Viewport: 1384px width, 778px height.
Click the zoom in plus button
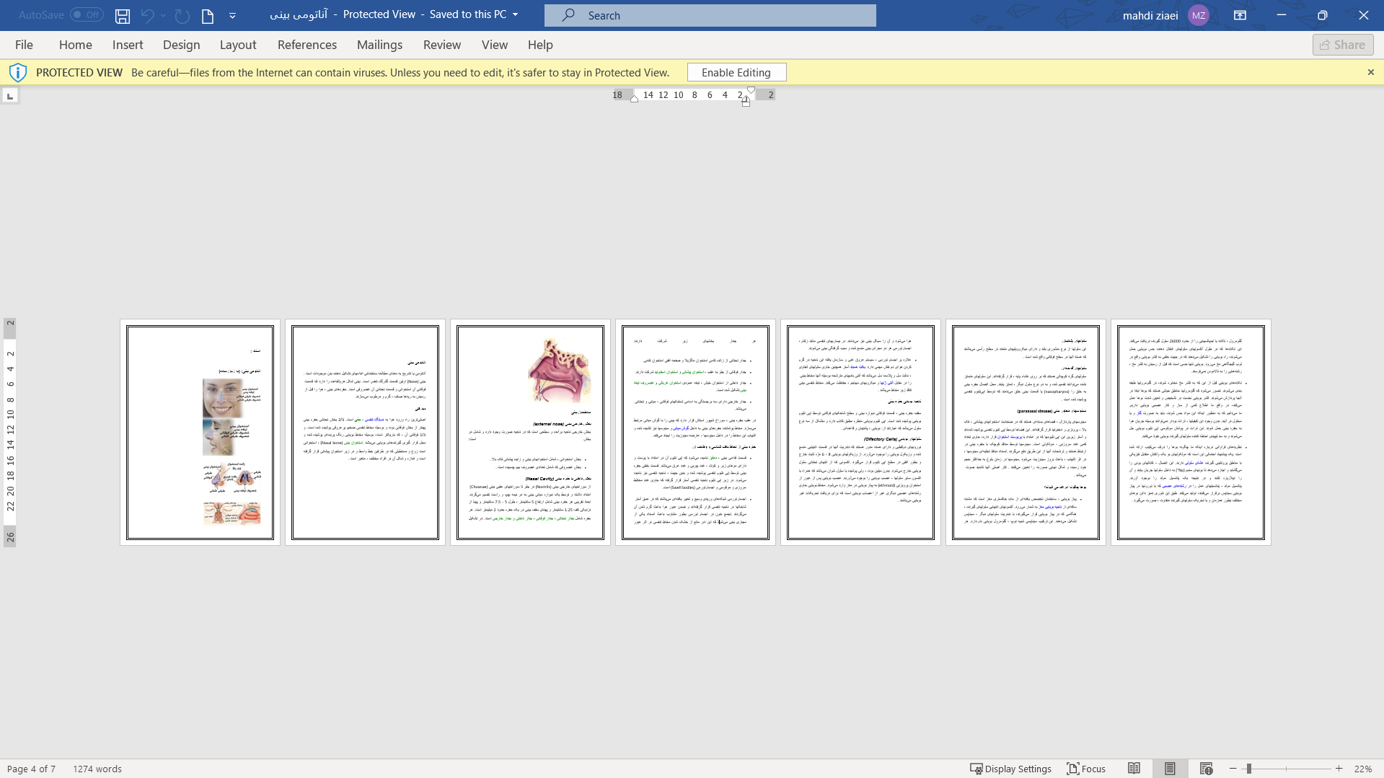pyautogui.click(x=1339, y=769)
